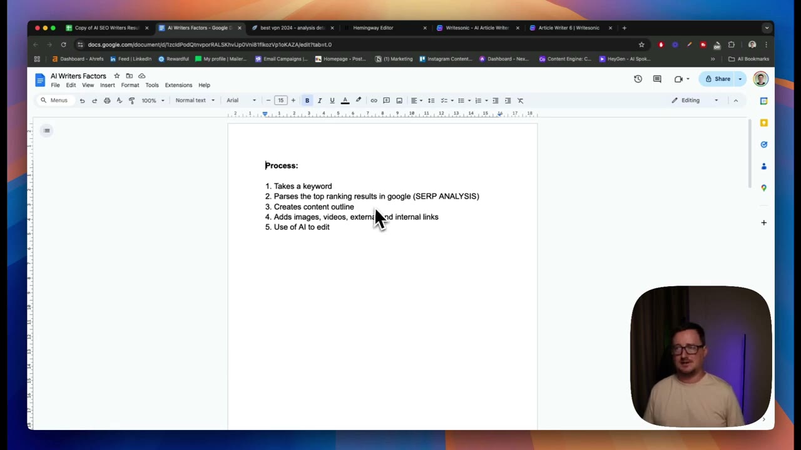Open the zoom level dropdown

(x=153, y=101)
